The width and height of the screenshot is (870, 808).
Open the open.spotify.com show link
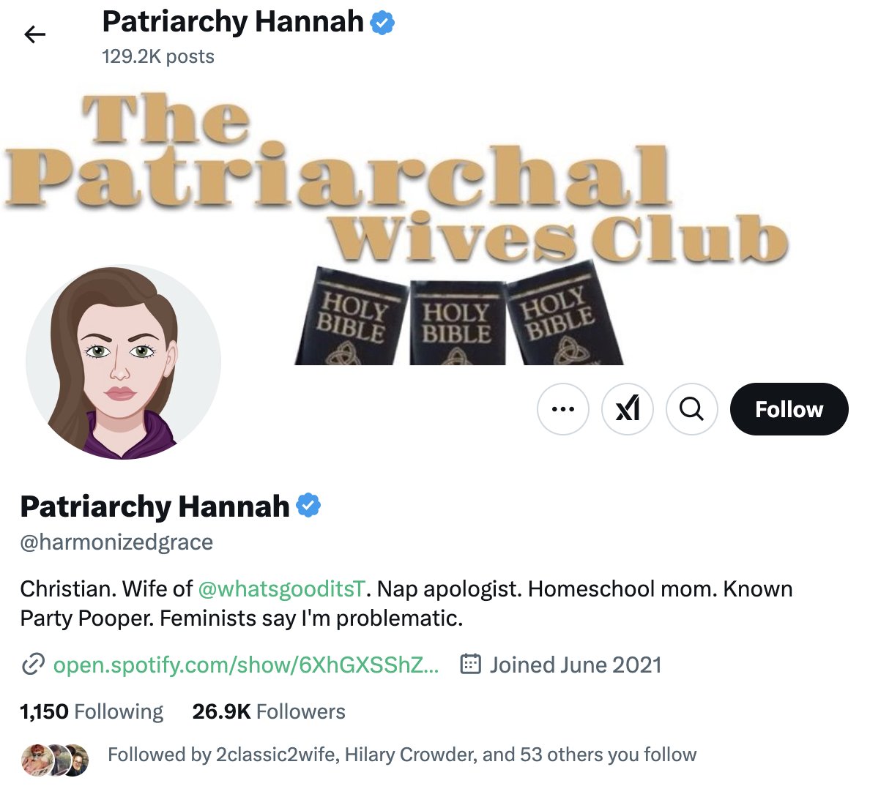point(246,665)
